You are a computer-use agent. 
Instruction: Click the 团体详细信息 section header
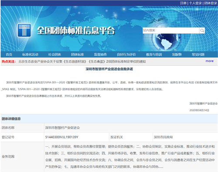coord(11,119)
